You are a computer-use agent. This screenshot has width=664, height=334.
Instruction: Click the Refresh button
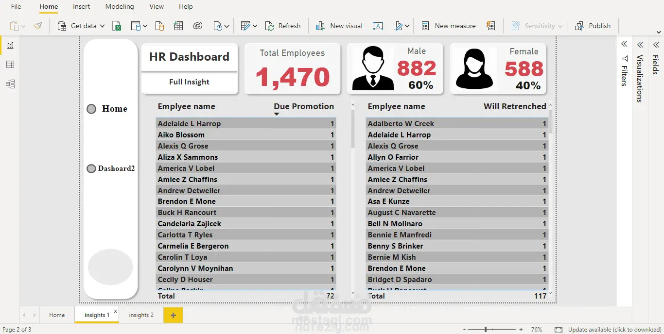tap(283, 26)
